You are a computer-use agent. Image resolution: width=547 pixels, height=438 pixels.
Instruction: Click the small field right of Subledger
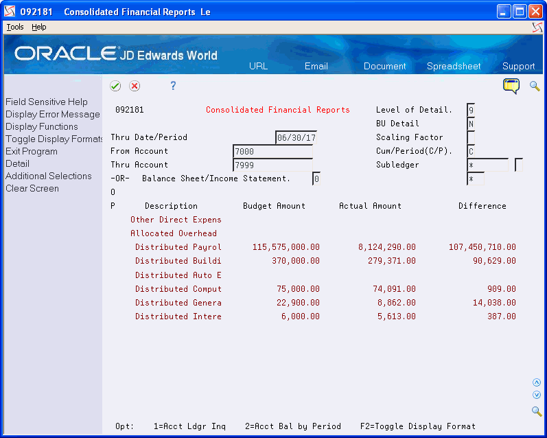click(x=519, y=165)
